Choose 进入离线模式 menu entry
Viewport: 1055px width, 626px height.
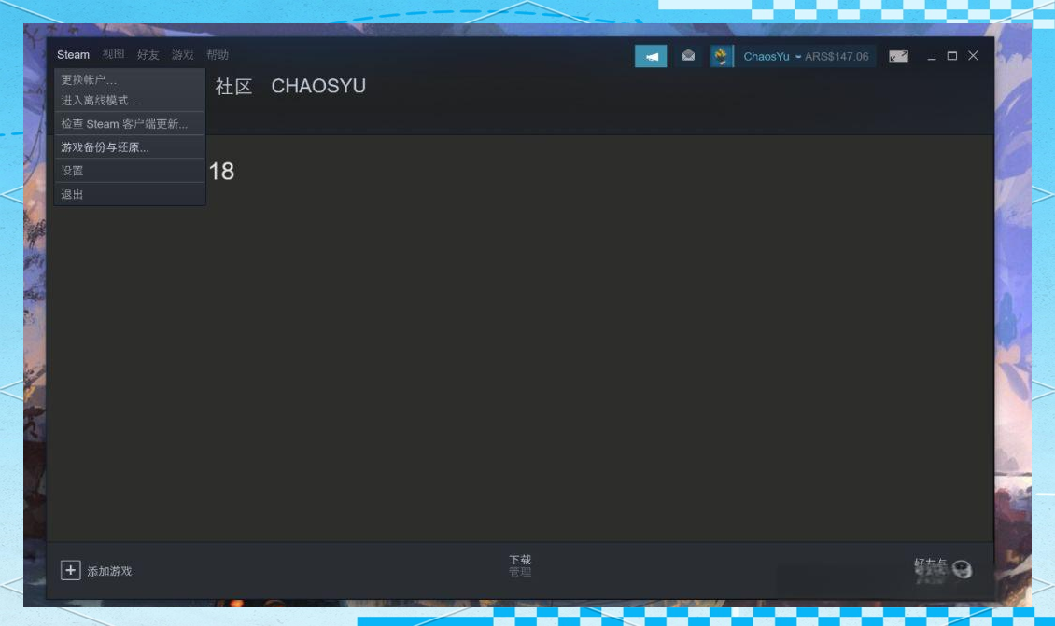coord(99,100)
